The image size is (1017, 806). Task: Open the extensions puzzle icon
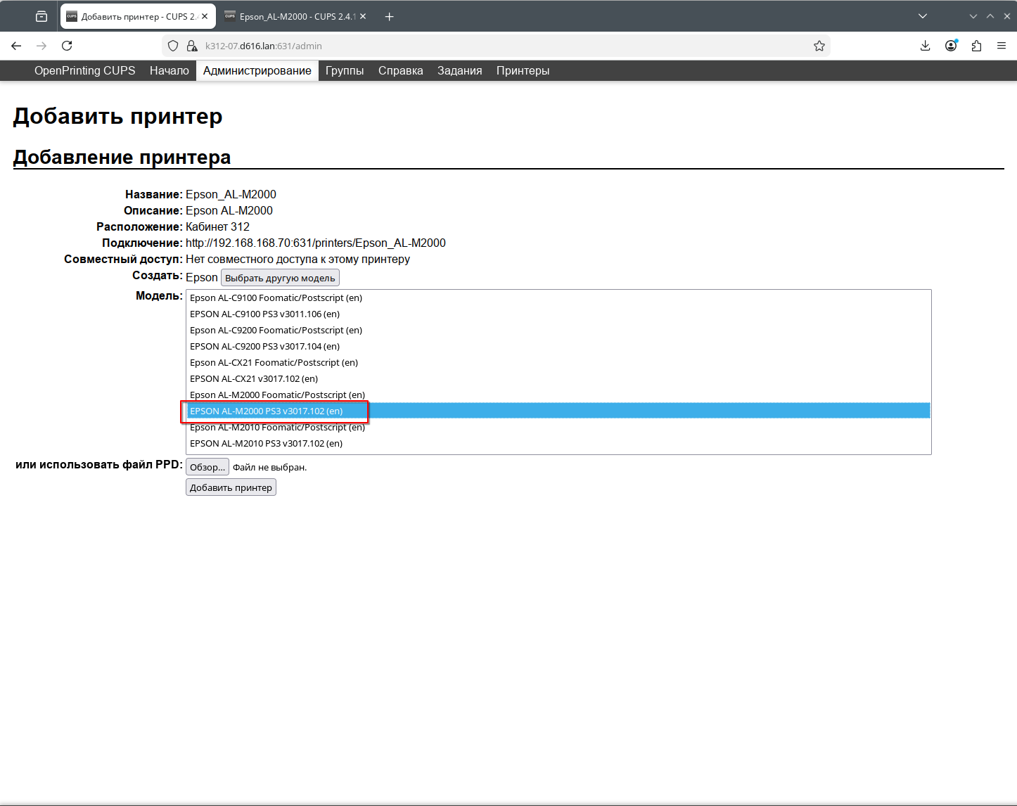tap(976, 46)
